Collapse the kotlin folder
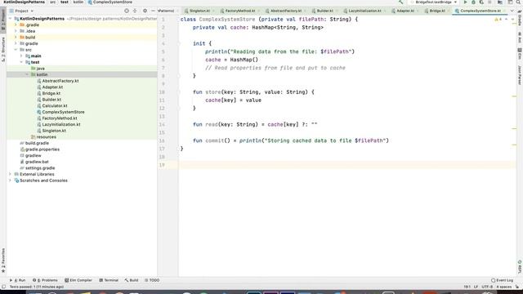The width and height of the screenshot is (523, 294). pos(27,74)
